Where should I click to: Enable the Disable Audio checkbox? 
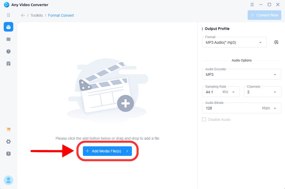point(204,120)
